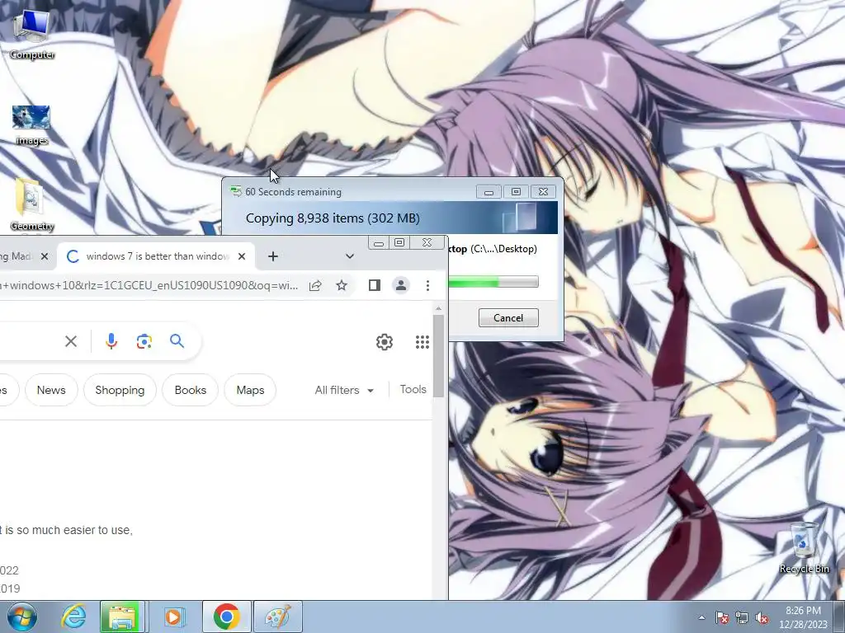Select the images file on desktop
Viewport: 845px width, 633px height.
point(31,125)
